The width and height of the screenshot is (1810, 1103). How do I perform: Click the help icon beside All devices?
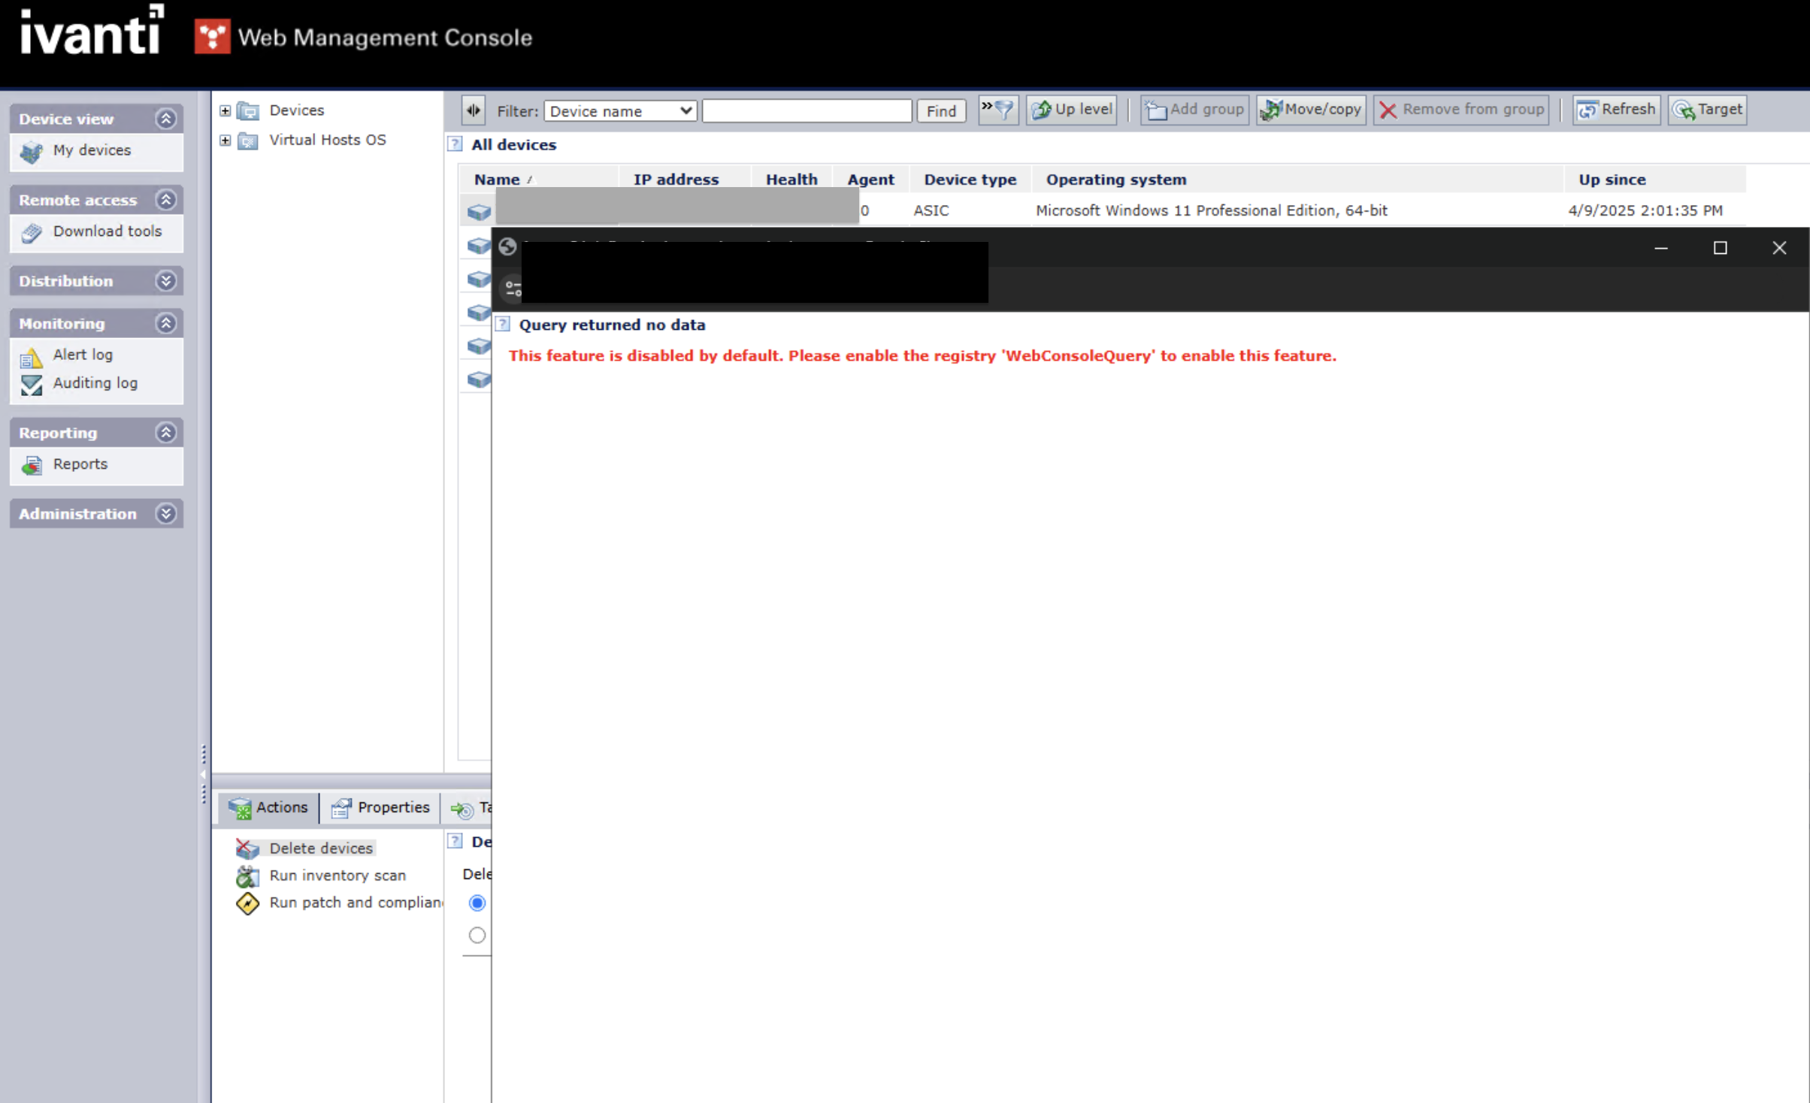point(455,144)
